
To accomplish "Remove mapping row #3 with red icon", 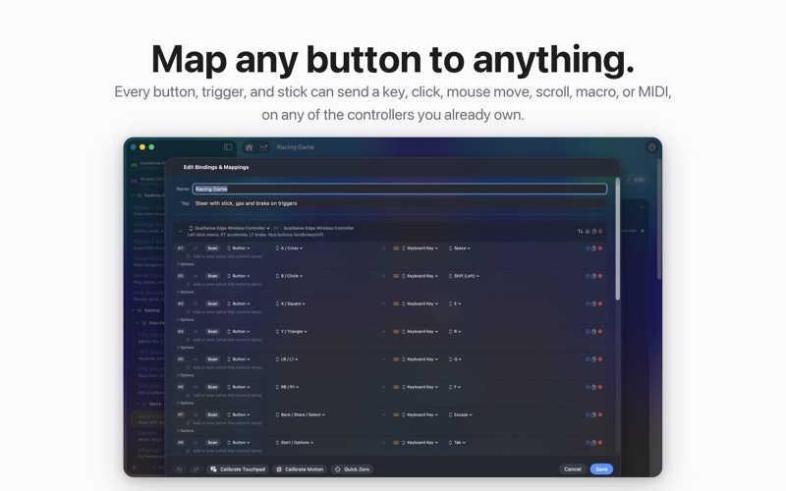I will pos(600,303).
